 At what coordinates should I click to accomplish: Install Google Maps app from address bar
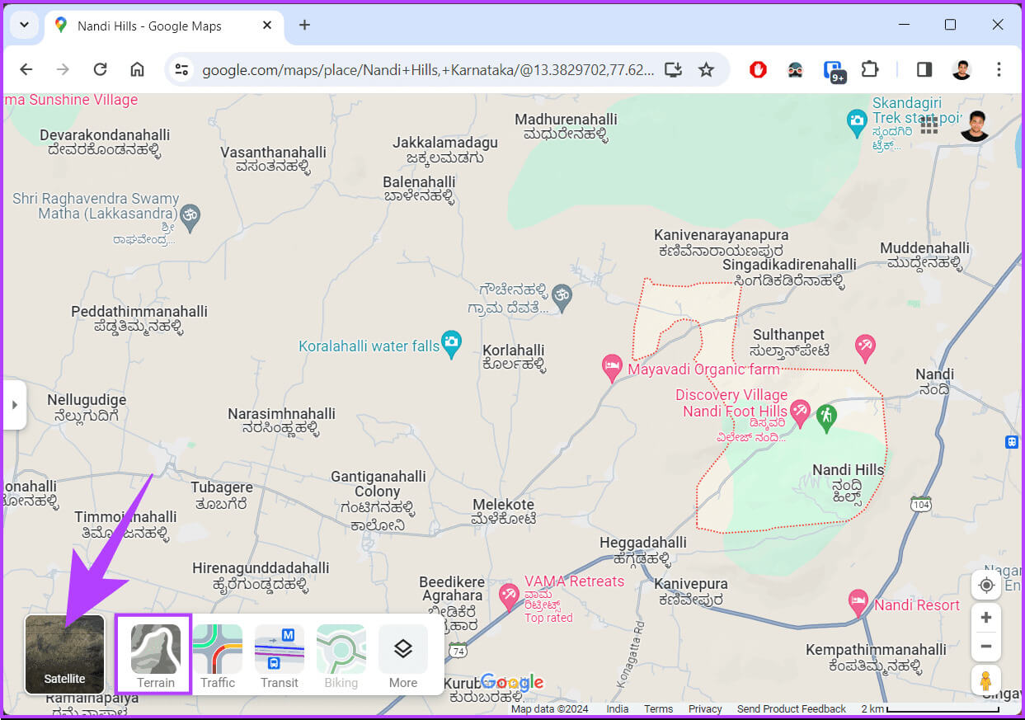click(x=674, y=69)
